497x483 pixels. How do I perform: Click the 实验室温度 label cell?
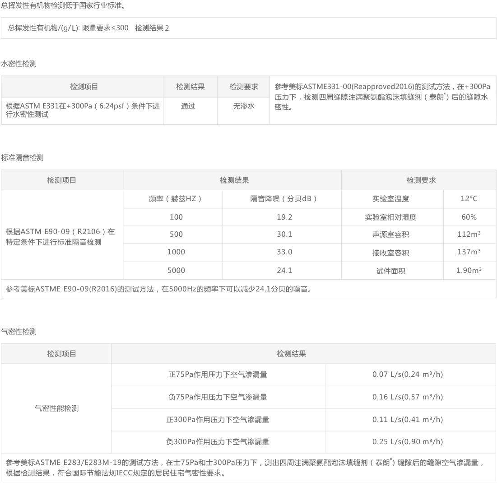coord(390,199)
